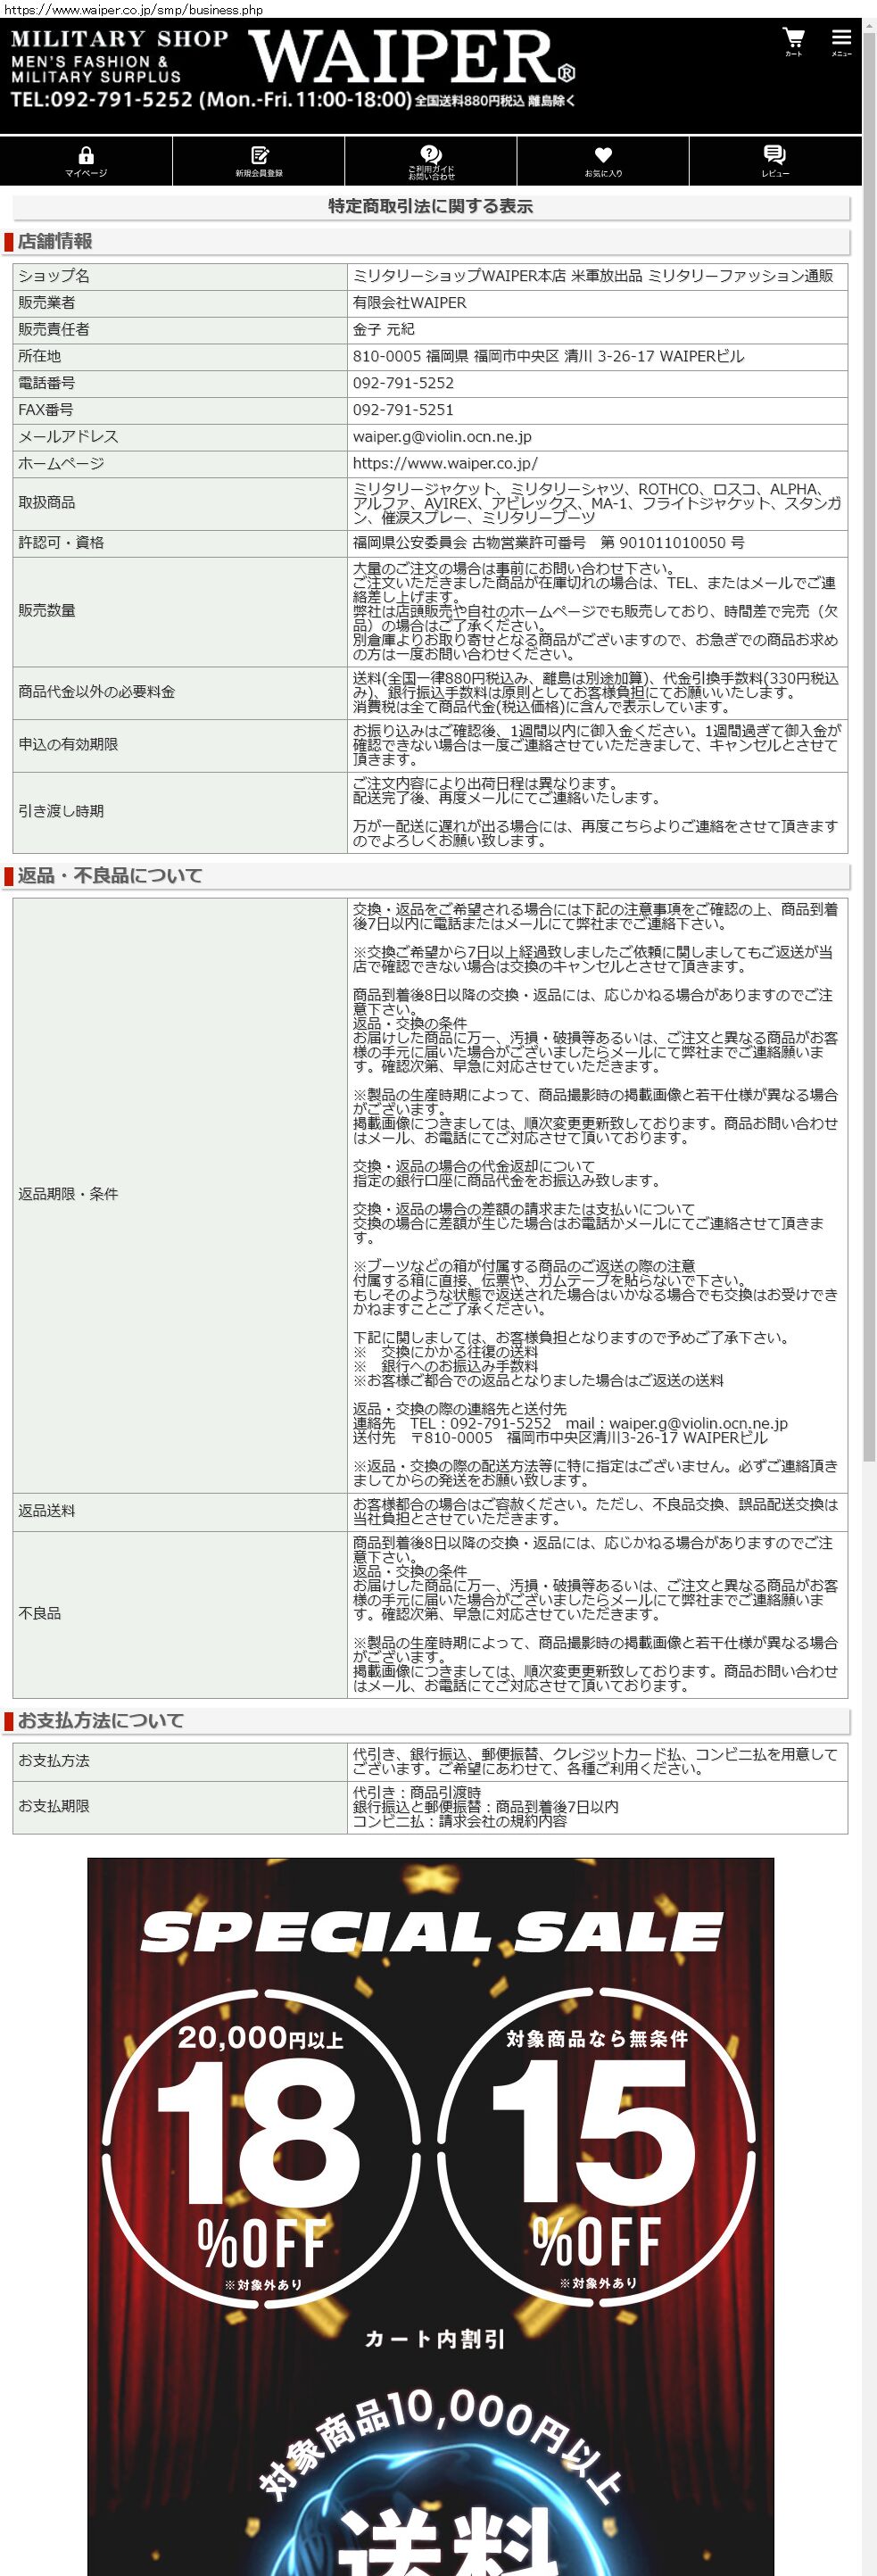Click the お支払方法について section heading
Image resolution: width=877 pixels, height=2576 pixels.
pyautogui.click(x=101, y=1720)
